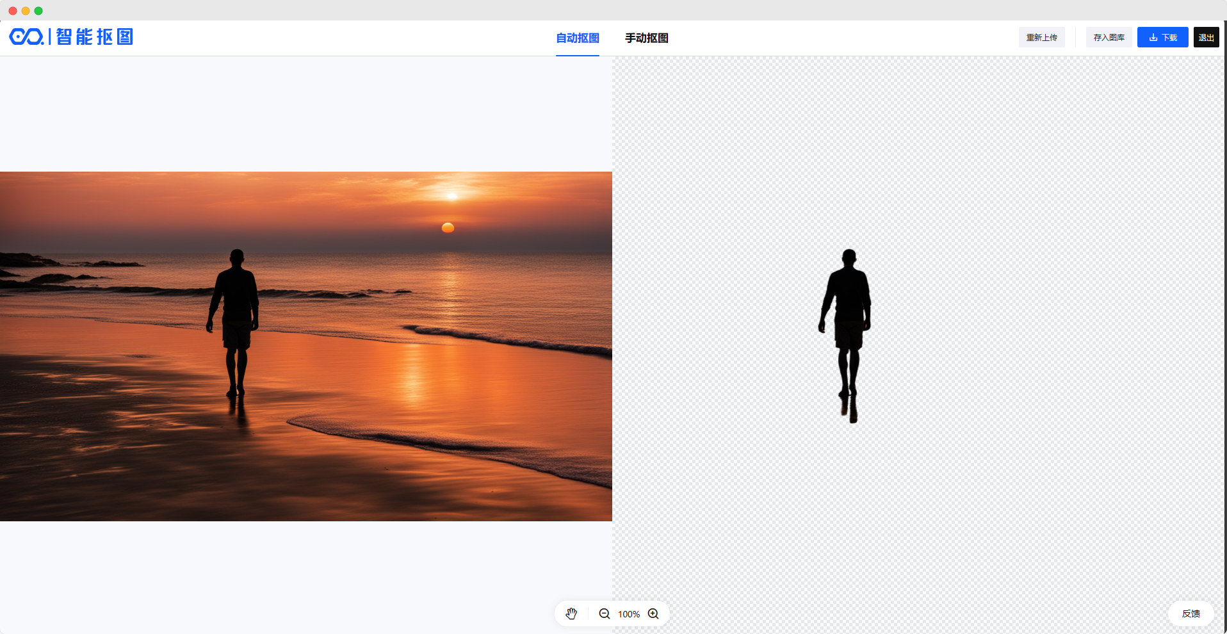Click the red macOS close button
The width and height of the screenshot is (1227, 634).
coord(13,11)
